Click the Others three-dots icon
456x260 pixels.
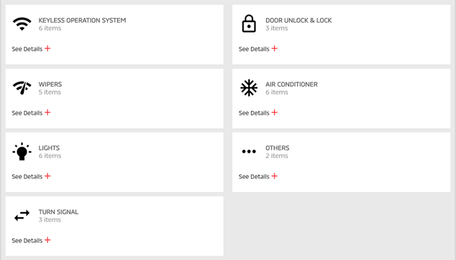pos(249,151)
